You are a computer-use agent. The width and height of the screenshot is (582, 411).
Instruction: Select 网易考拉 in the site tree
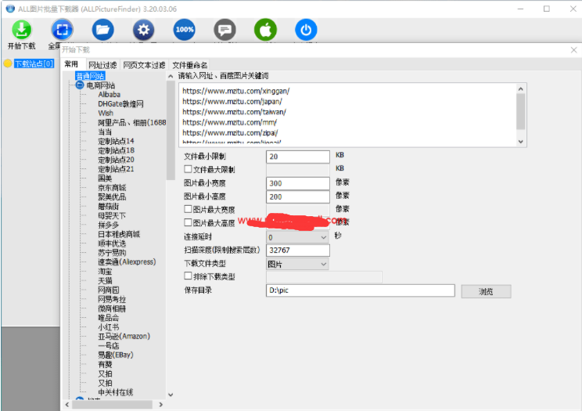tap(112, 299)
